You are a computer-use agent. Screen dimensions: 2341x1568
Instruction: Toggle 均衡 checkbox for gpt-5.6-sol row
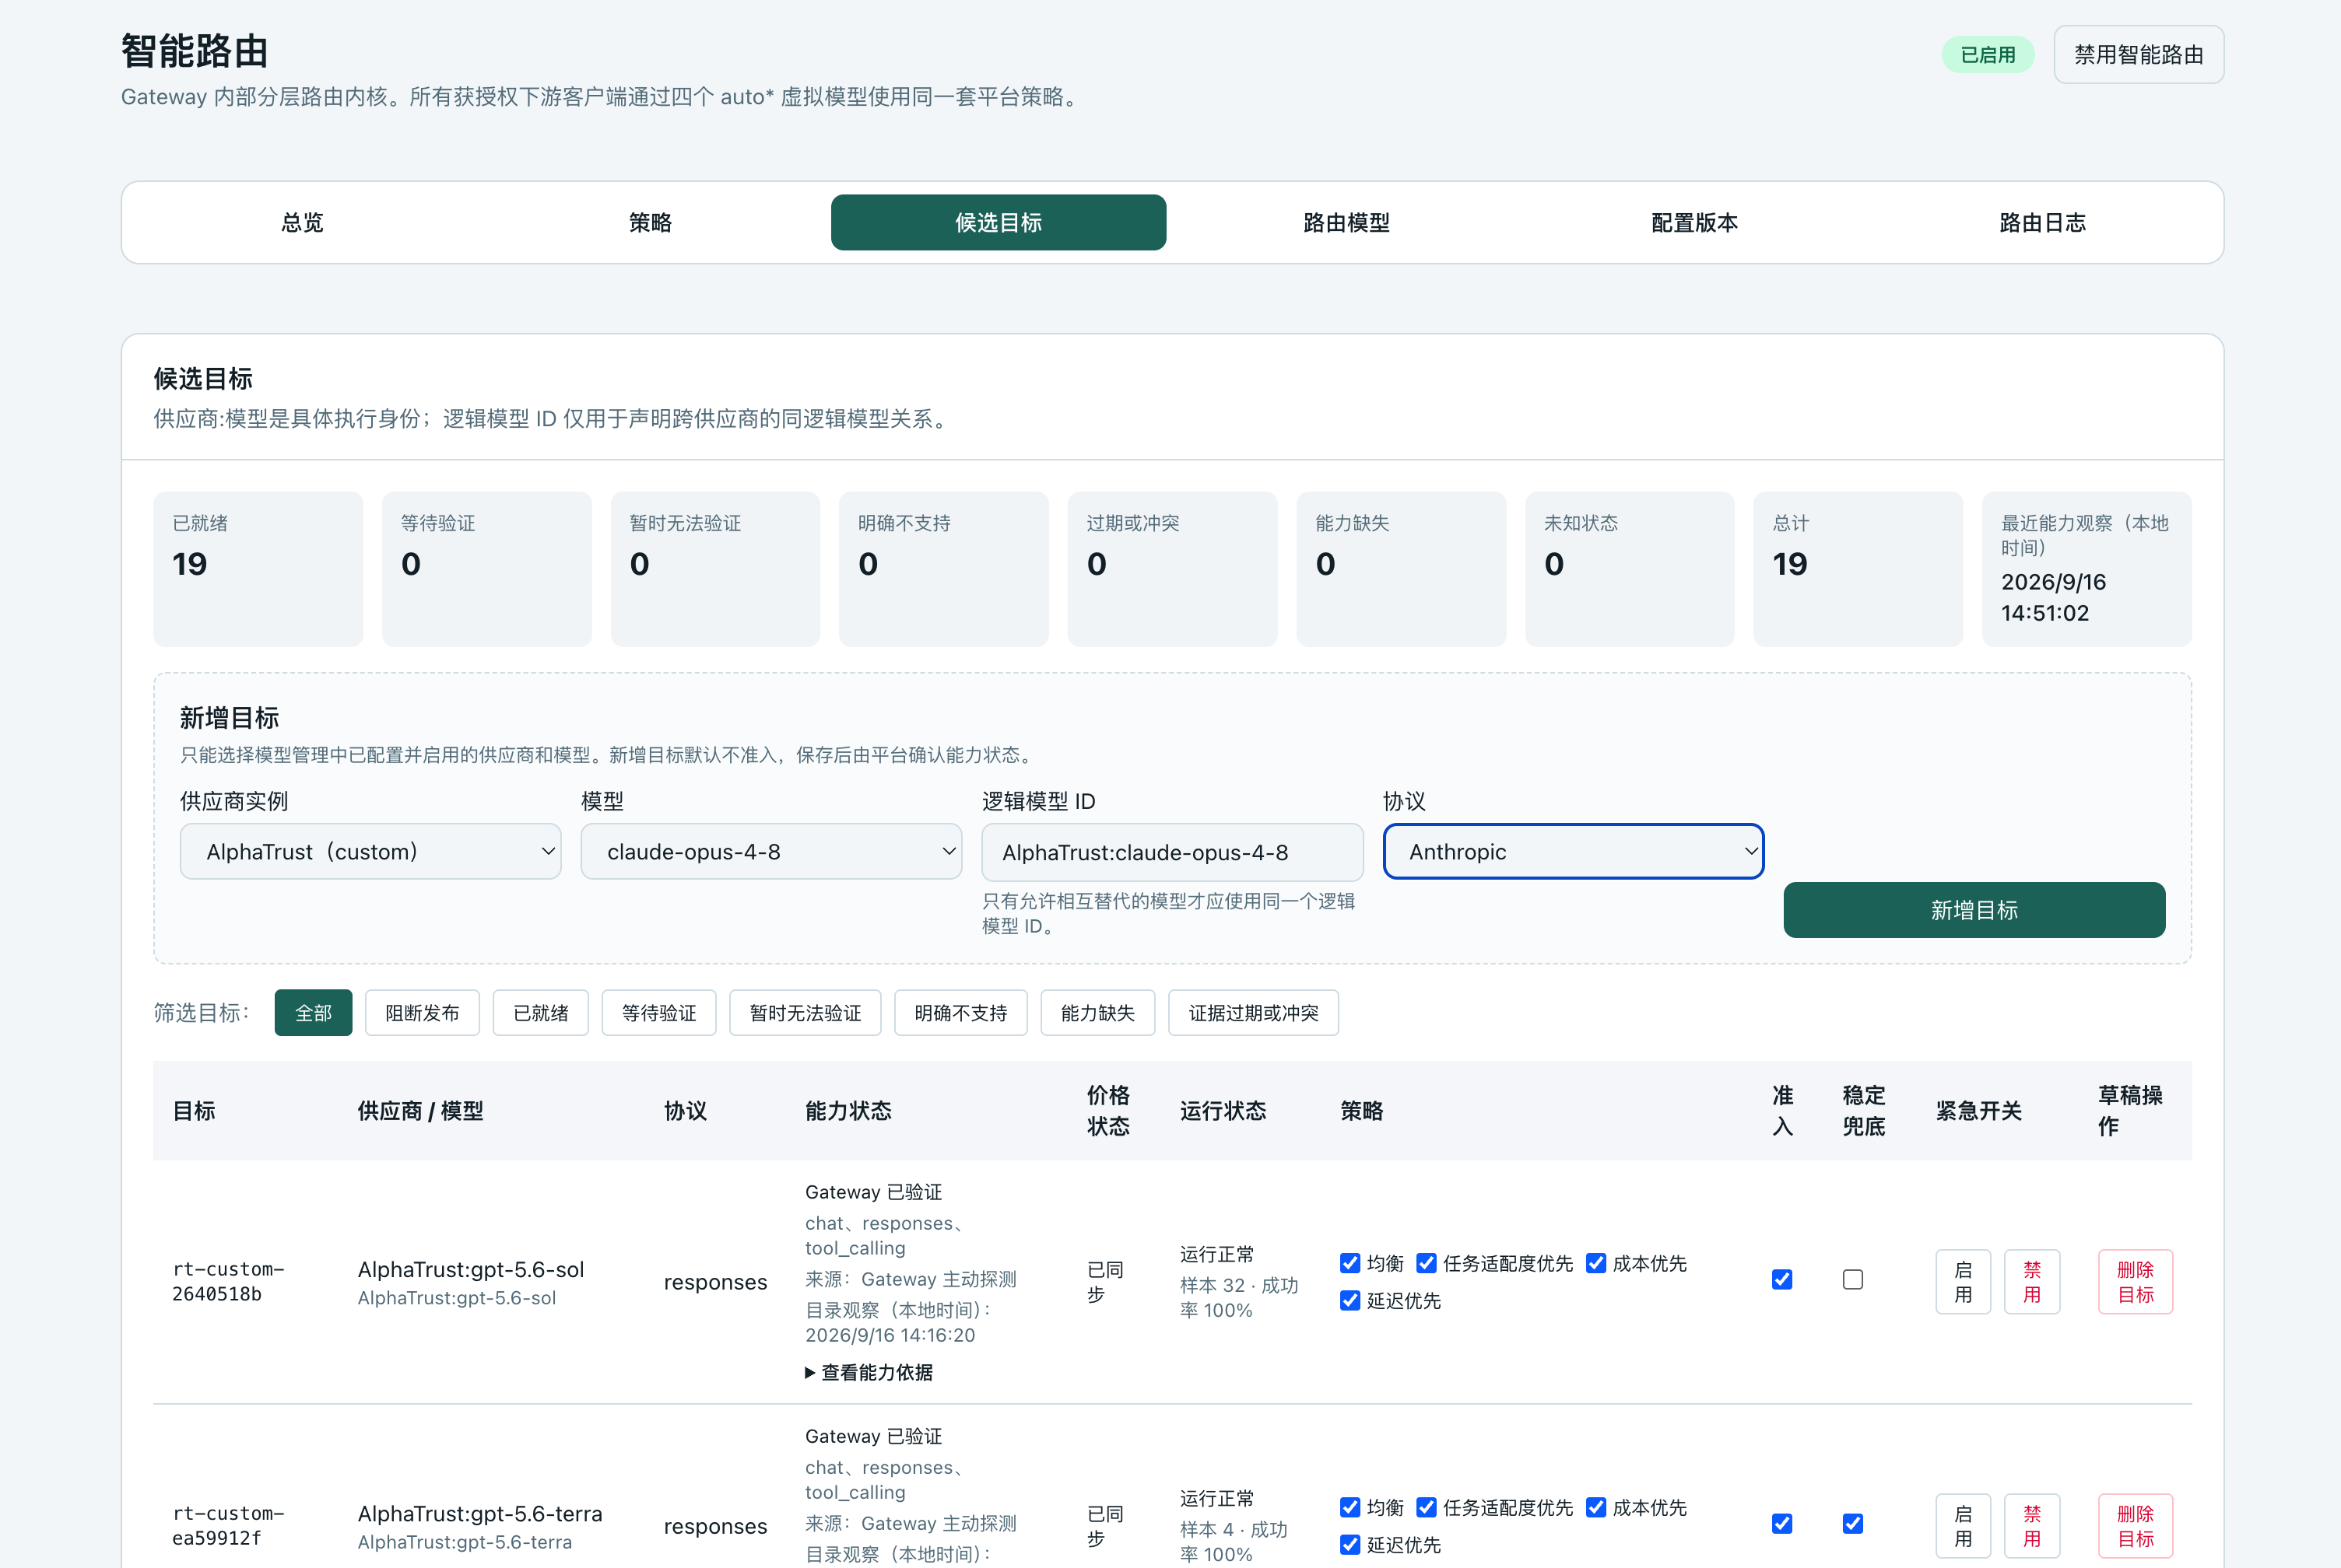coord(1350,1263)
